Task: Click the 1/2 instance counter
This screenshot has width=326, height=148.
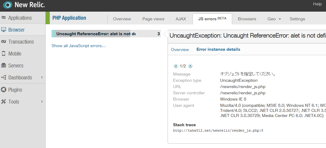Action: (x=183, y=66)
